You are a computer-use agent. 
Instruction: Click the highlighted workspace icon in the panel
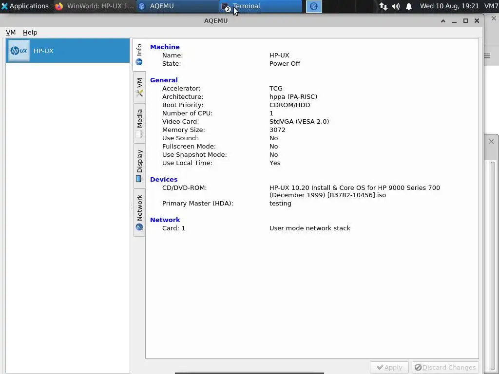point(314,6)
